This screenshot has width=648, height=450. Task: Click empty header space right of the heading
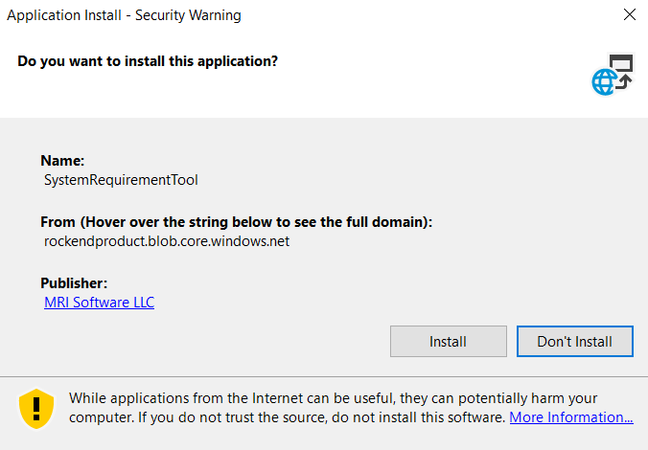coord(431,61)
